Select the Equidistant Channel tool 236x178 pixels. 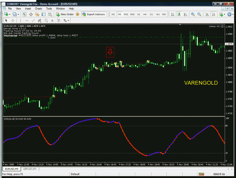[40, 20]
